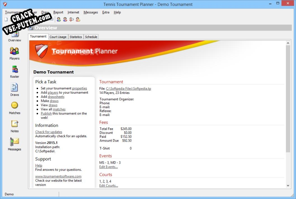Click the installation path C:\Softpedia\

(x=45, y=151)
